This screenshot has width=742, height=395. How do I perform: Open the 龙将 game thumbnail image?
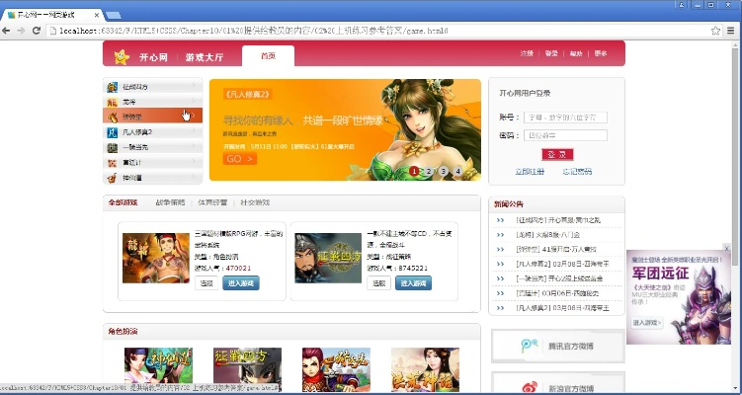point(156,258)
